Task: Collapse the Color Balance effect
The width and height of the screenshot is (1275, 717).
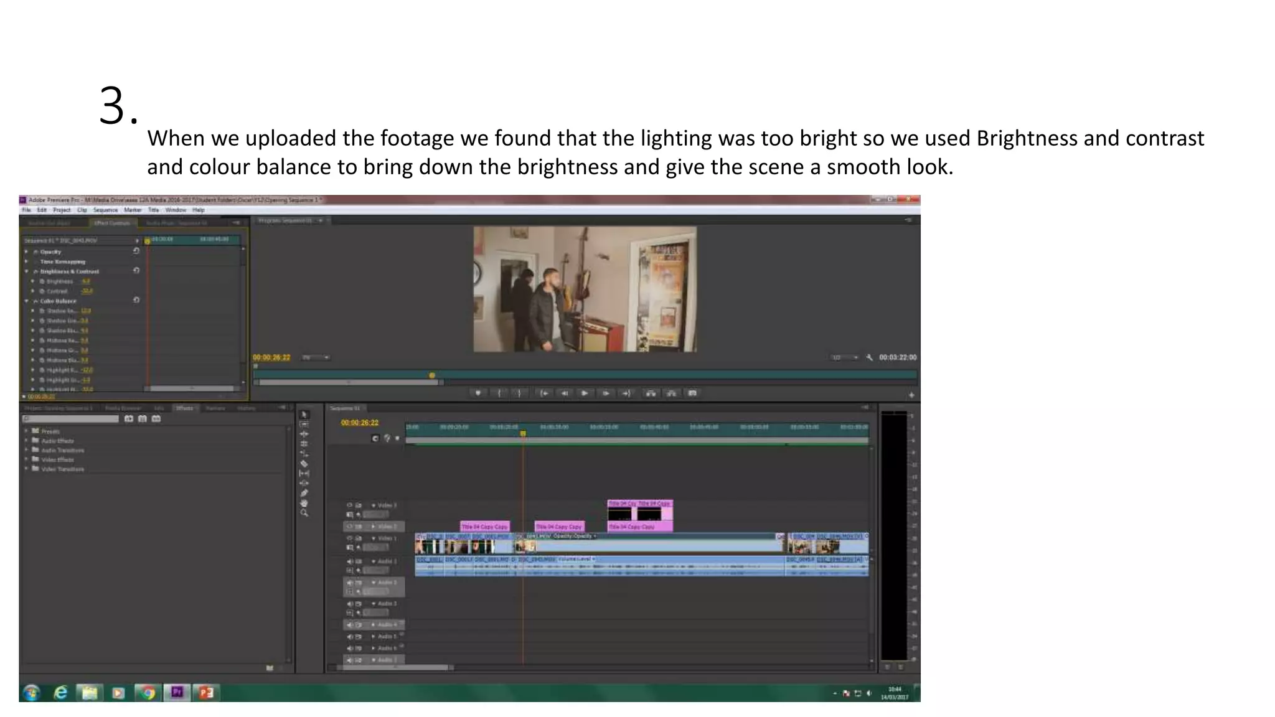Action: tap(27, 301)
